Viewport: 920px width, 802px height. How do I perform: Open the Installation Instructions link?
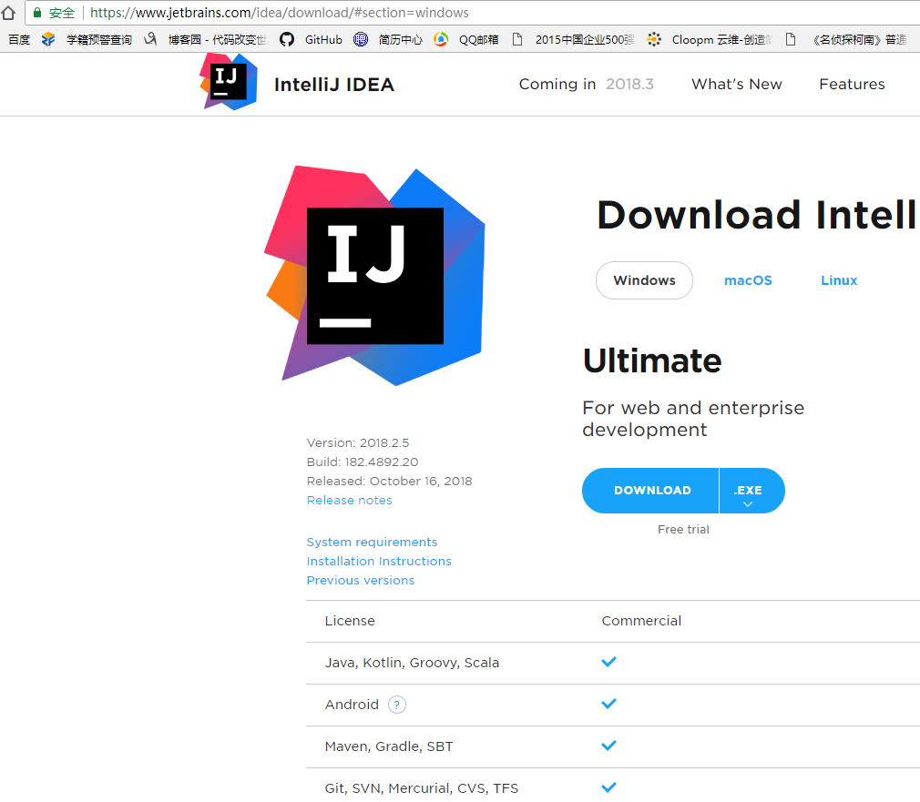pyautogui.click(x=379, y=561)
